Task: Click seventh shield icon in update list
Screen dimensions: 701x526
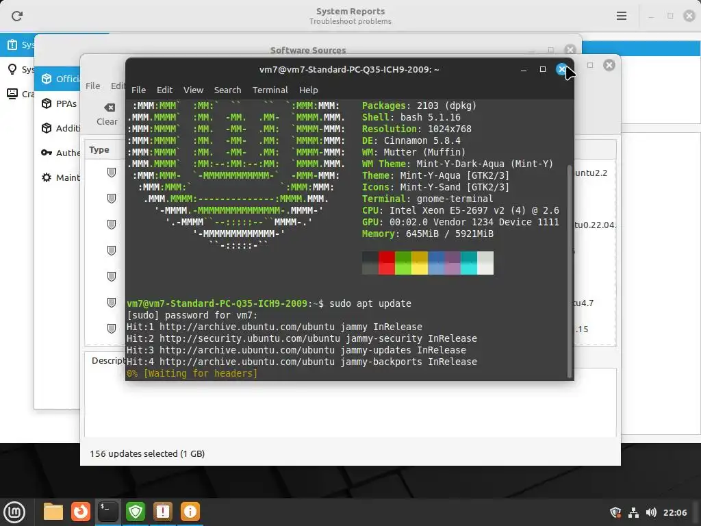Action: pos(112,328)
